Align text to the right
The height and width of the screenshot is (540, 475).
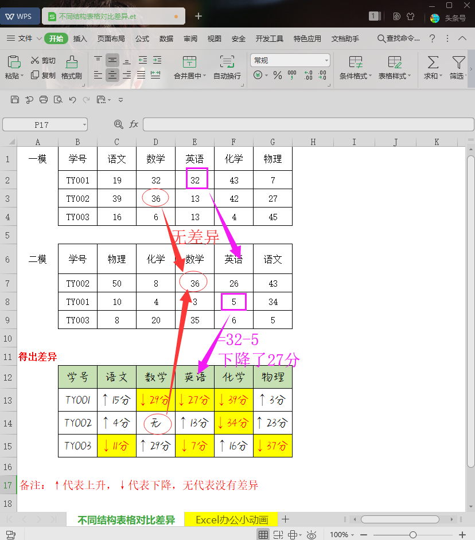(127, 75)
